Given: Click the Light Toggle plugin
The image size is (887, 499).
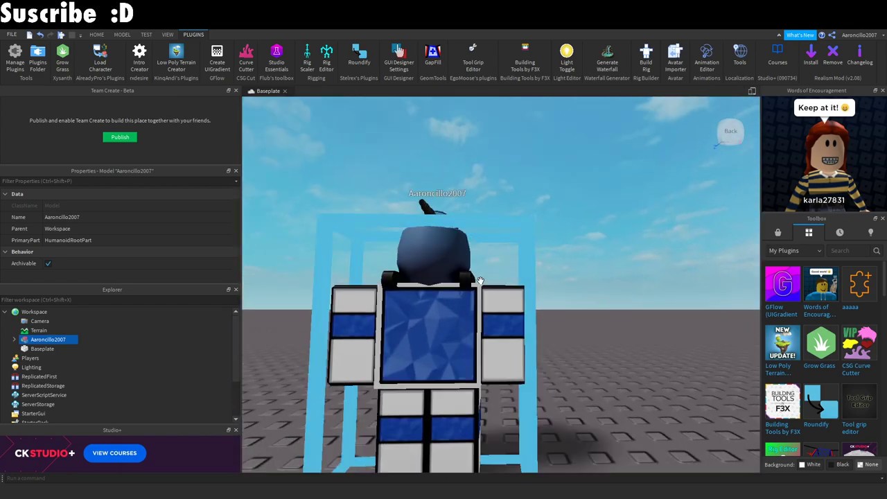Looking at the screenshot, I should pos(566,58).
